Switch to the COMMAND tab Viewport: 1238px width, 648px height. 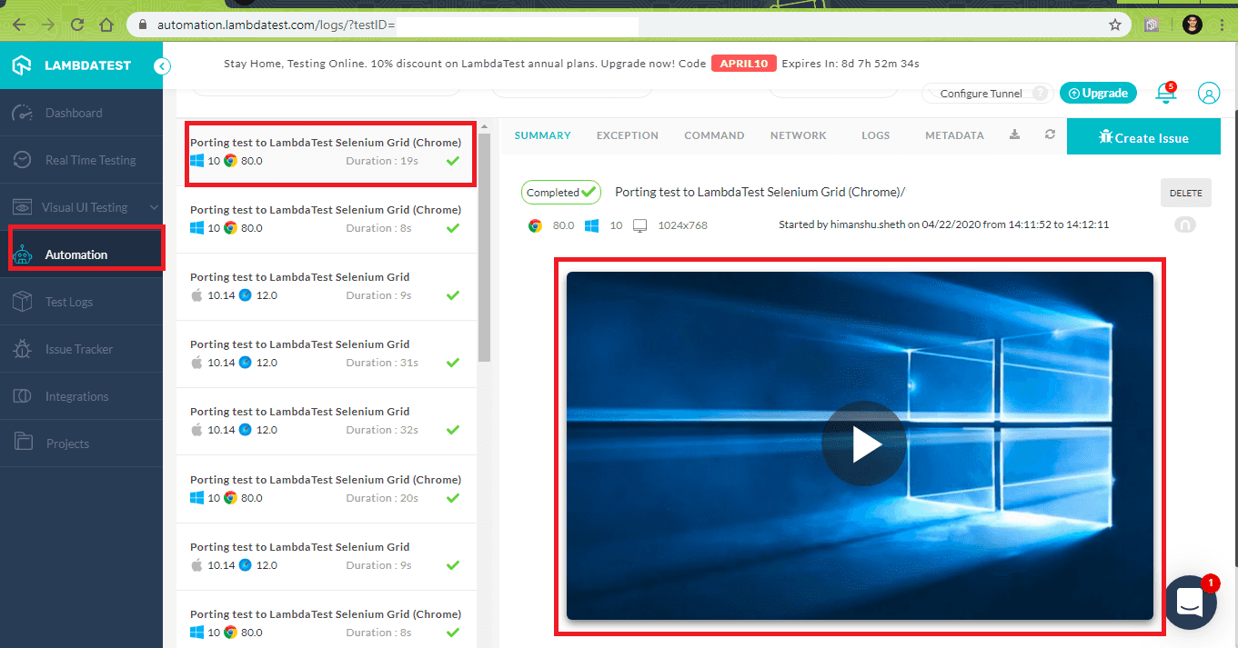pos(714,135)
